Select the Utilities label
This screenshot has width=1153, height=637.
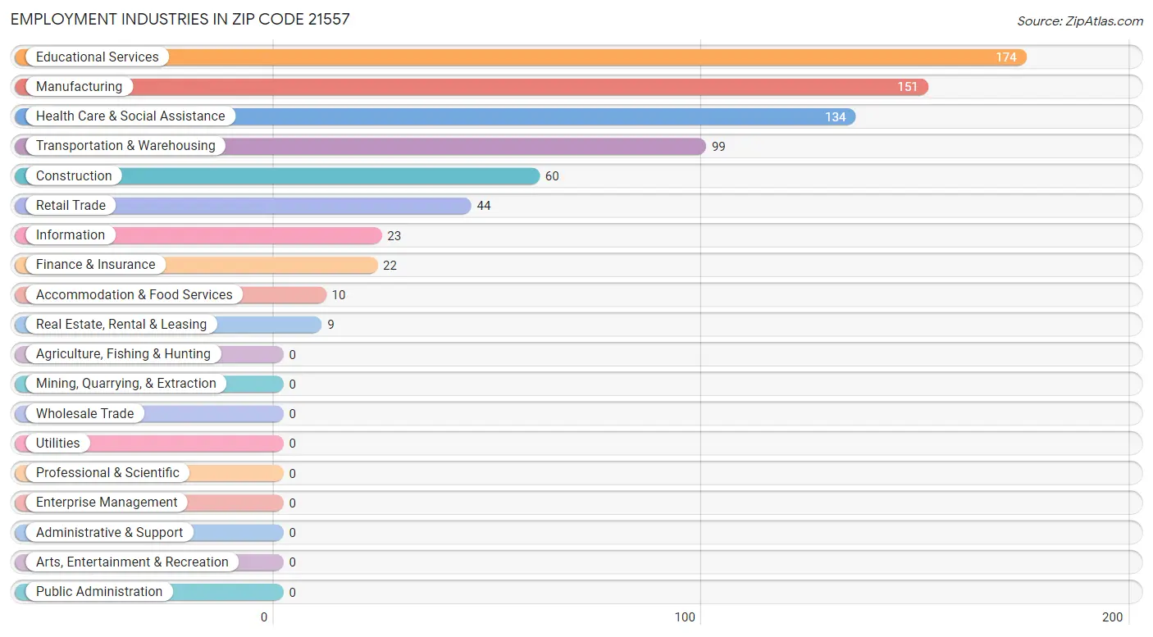(x=58, y=444)
